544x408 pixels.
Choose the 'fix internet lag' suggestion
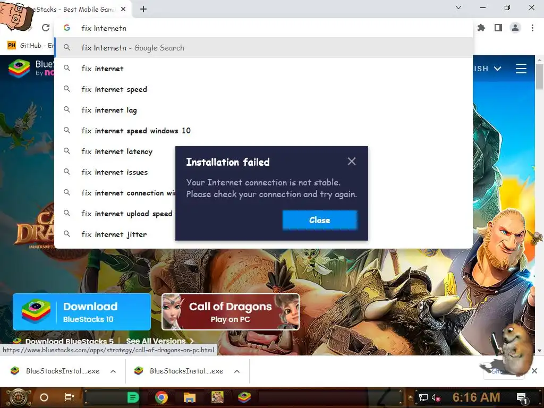(263, 110)
